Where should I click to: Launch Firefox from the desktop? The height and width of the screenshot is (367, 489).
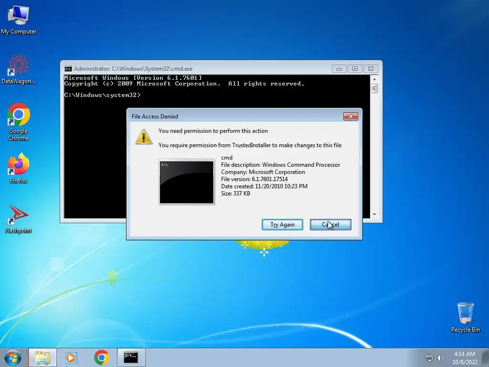coord(19,168)
